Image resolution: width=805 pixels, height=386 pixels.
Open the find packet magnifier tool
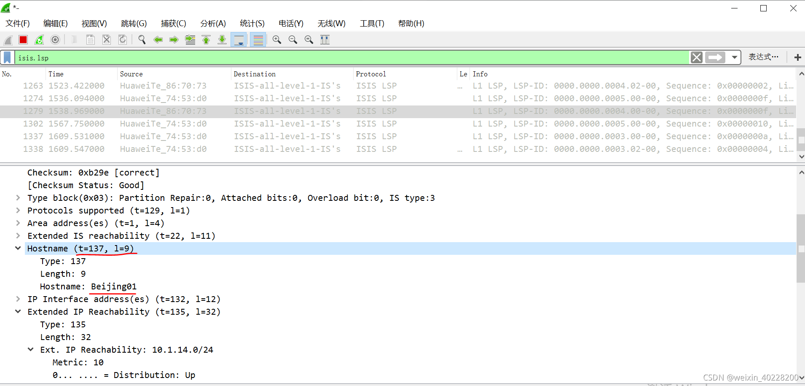click(142, 40)
